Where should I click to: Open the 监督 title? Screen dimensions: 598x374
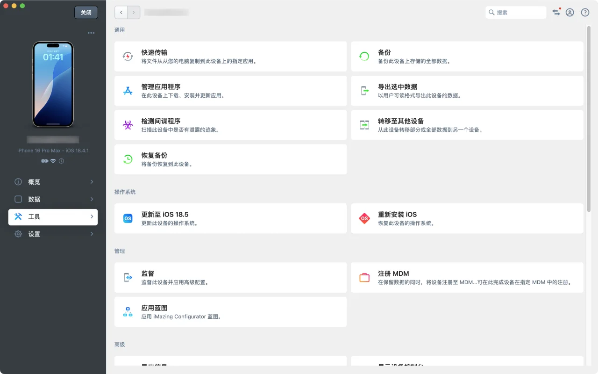148,273
